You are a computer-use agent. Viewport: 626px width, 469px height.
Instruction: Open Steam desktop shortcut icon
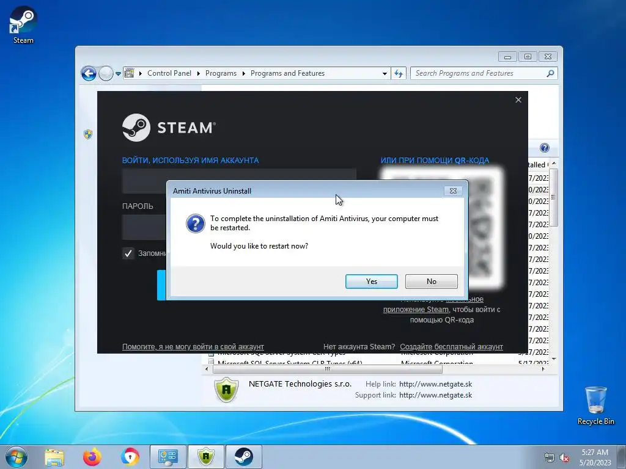tap(23, 24)
